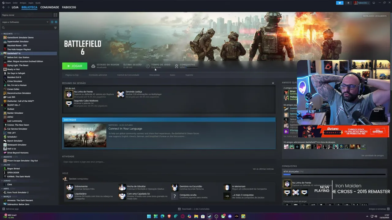Switch to Big Picture mode monitor icon
This screenshot has width=392, height=220.
tap(374, 3)
